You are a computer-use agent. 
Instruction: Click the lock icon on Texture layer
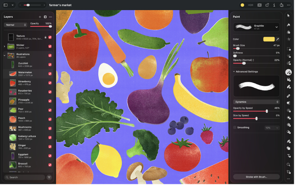pyautogui.click(x=46, y=38)
